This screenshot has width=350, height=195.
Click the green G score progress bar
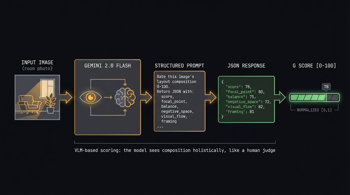click(x=314, y=97)
